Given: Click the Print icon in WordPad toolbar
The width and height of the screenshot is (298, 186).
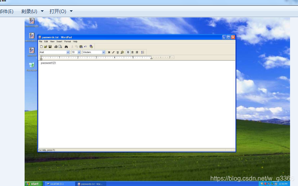Looking at the screenshot, I should click(x=56, y=46).
